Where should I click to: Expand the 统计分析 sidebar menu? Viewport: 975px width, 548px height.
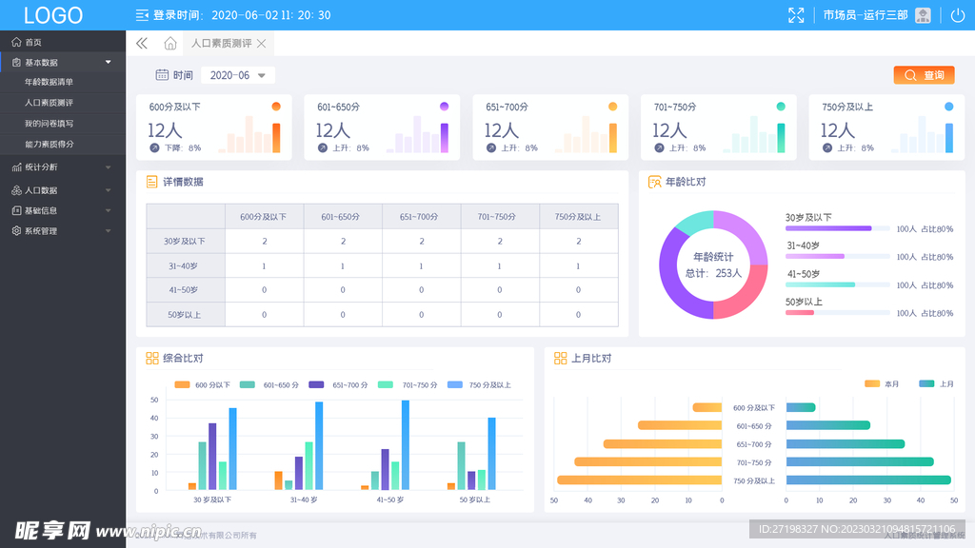click(x=63, y=167)
